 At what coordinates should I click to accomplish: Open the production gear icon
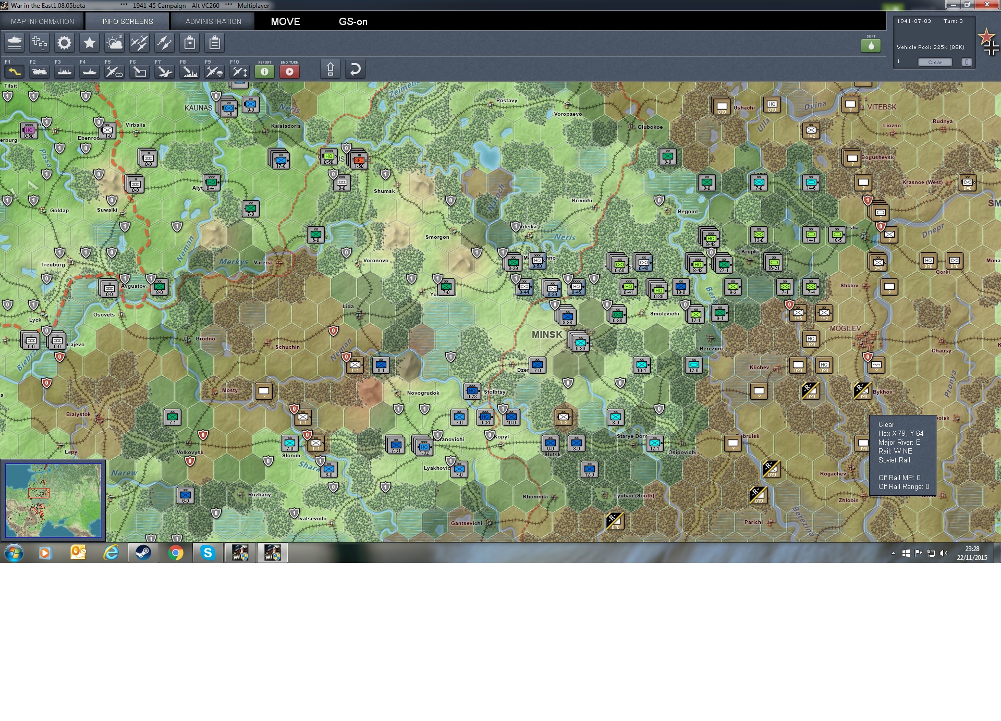[64, 43]
